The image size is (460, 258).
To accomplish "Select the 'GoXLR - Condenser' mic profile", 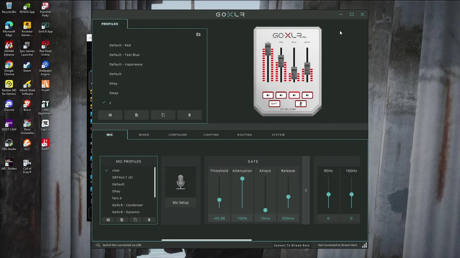I will click(128, 205).
